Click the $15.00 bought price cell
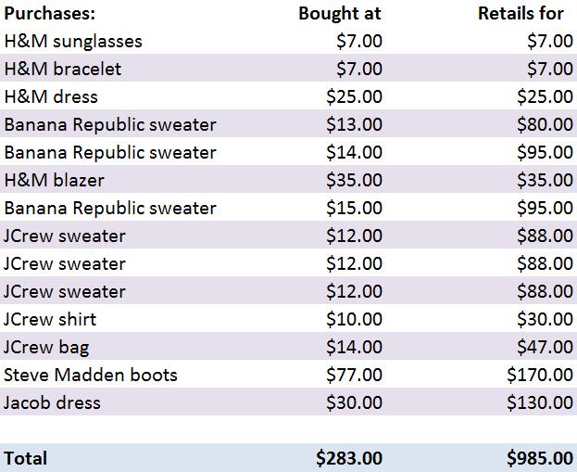The width and height of the screenshot is (577, 472). (x=354, y=208)
